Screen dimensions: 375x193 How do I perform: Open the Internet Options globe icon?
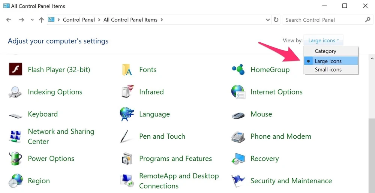[x=238, y=92]
